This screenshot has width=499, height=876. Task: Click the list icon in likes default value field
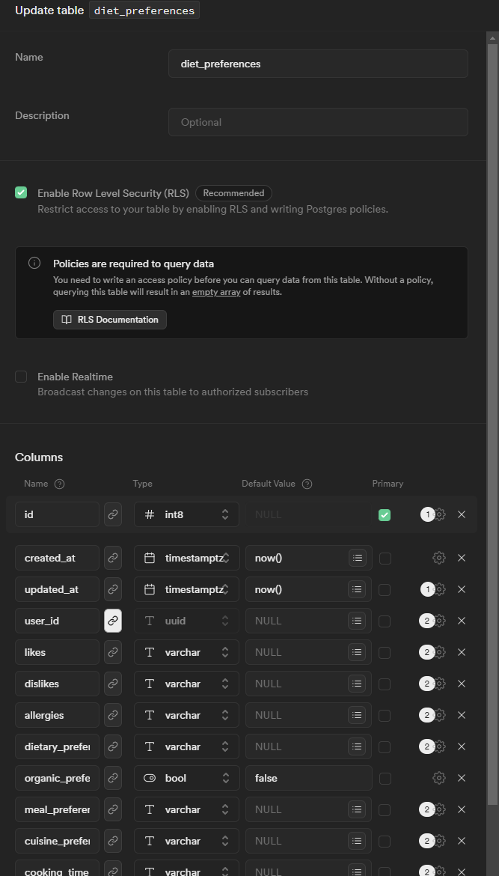click(357, 651)
